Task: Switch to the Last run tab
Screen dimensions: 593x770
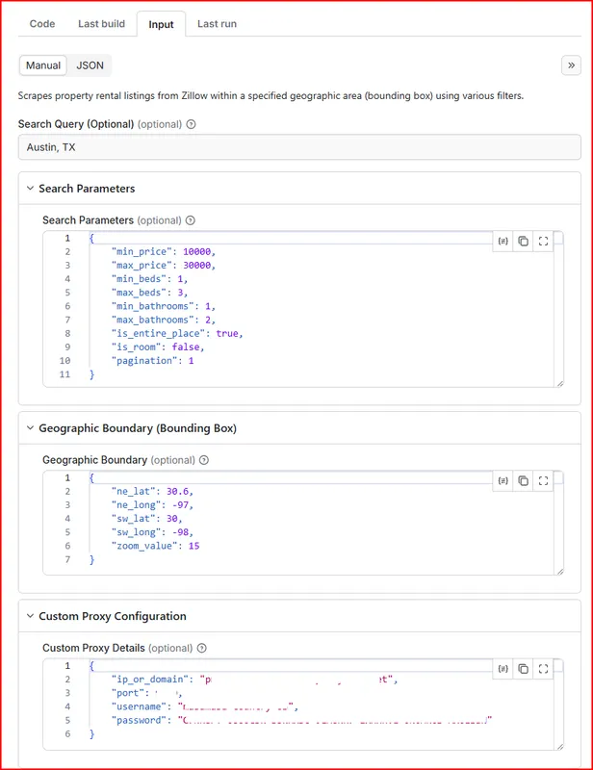Action: (217, 23)
